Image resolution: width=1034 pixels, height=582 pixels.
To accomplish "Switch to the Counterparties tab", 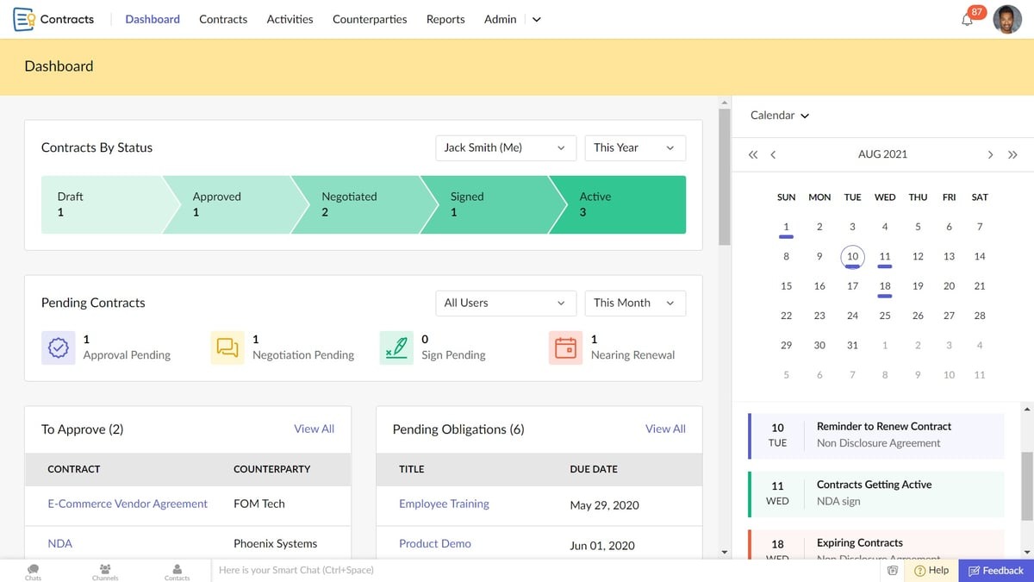I will click(x=370, y=18).
